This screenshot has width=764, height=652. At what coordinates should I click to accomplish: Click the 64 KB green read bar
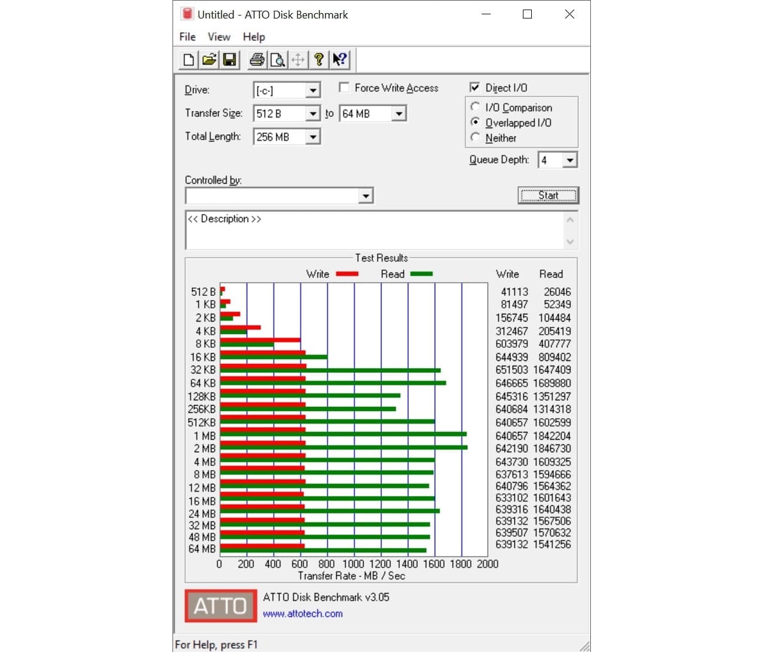click(333, 383)
